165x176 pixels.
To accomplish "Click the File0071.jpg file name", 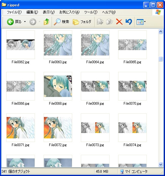I will click(21, 145).
